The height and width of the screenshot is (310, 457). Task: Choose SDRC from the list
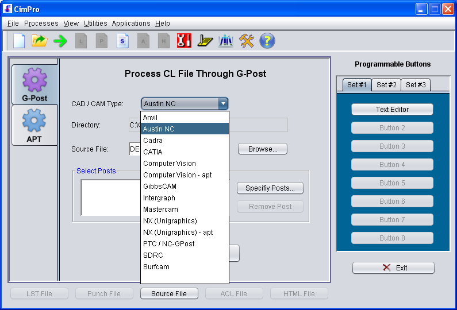pos(185,255)
